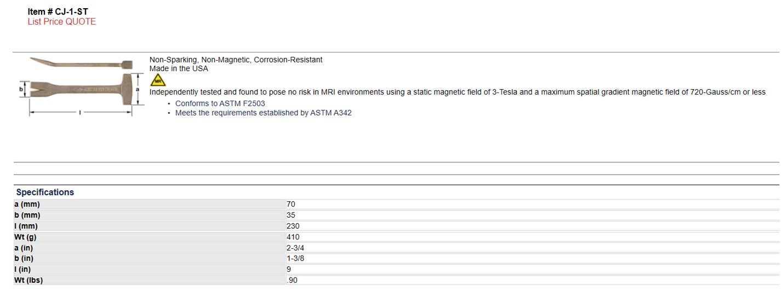The height and width of the screenshot is (291, 781).
Task: Click the MRI environments test statement
Action: point(458,92)
